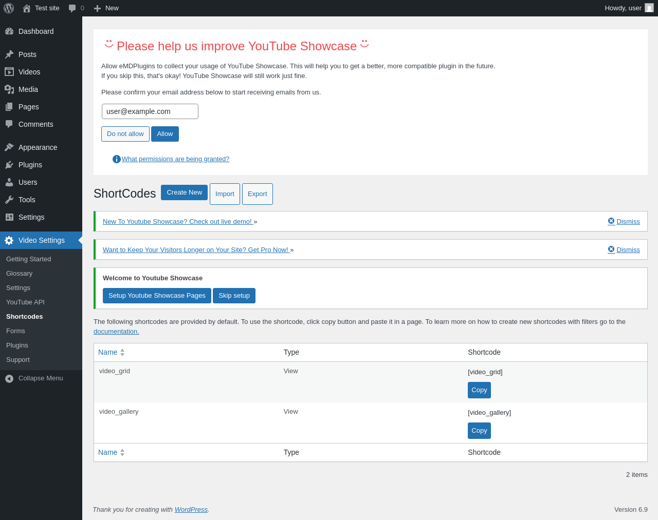Sort by Name using footer arrows
This screenshot has width=658, height=520.
point(122,452)
